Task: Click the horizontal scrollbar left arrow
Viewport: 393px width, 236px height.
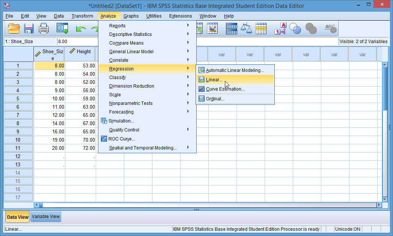Action: [x=36, y=205]
